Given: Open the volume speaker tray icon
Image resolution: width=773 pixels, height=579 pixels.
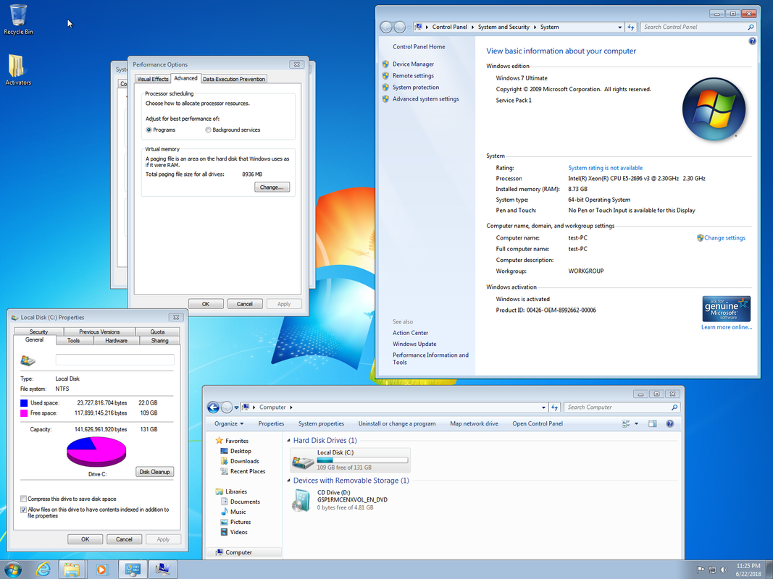Looking at the screenshot, I should pos(724,570).
